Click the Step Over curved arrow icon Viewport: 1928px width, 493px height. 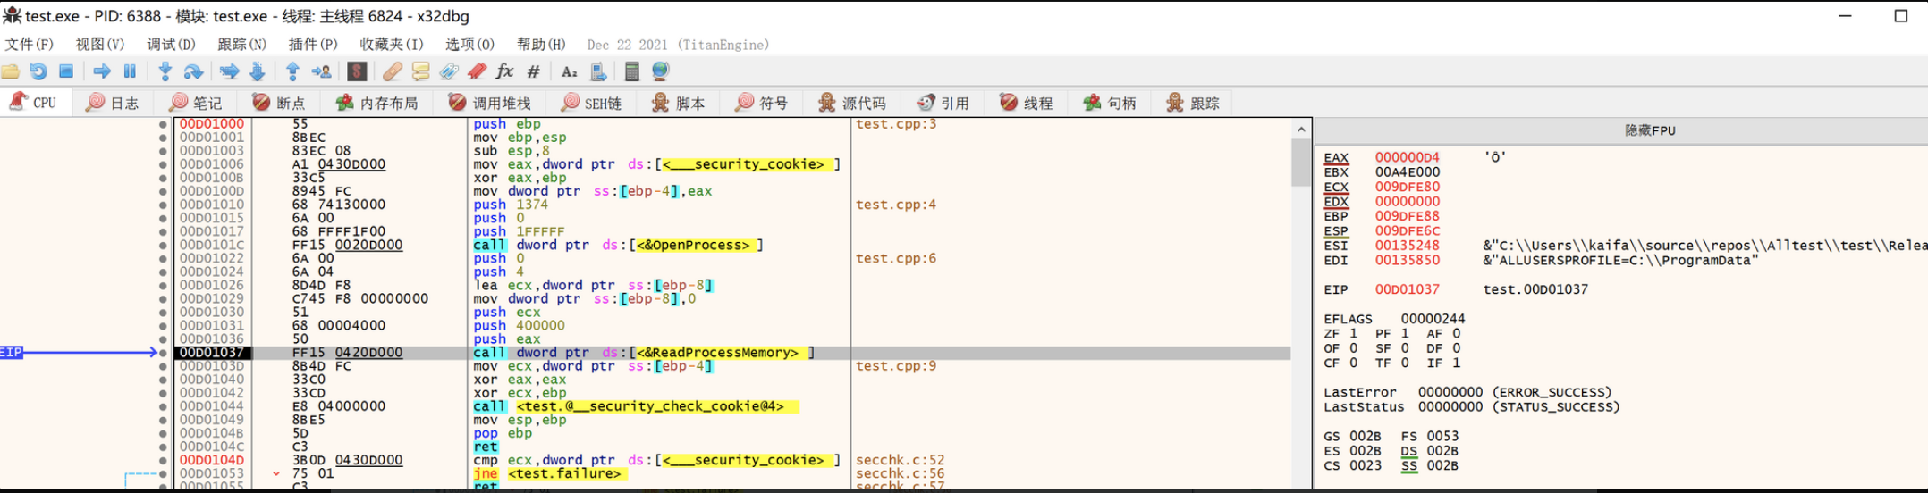pos(193,71)
